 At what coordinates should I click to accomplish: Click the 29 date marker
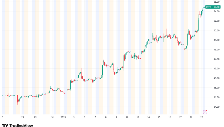[35, 117]
